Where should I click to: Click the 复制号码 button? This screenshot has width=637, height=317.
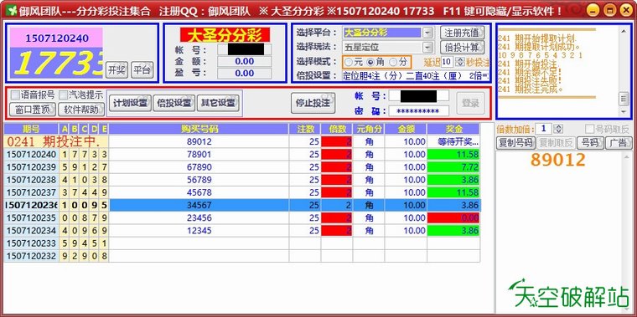[x=515, y=143]
